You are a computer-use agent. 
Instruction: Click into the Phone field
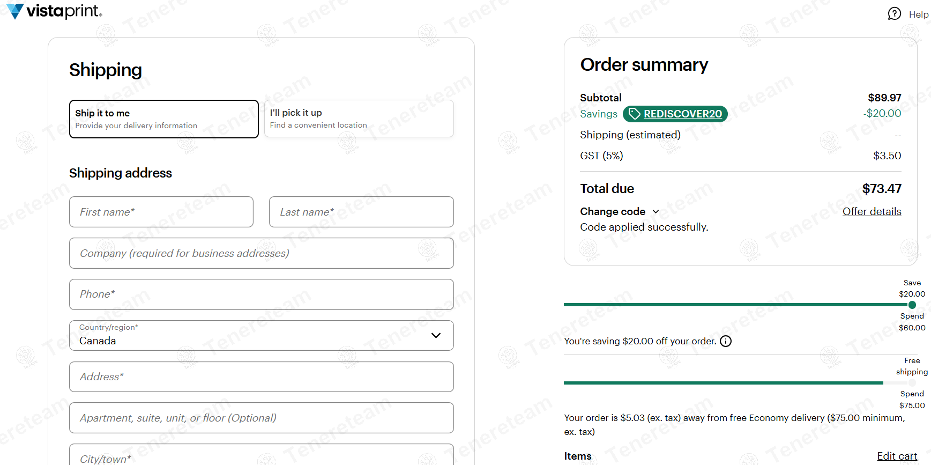tap(261, 294)
